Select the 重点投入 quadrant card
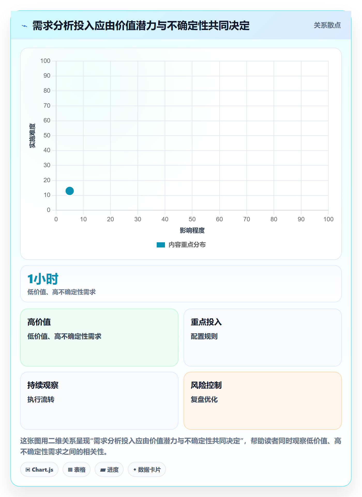 point(263,338)
